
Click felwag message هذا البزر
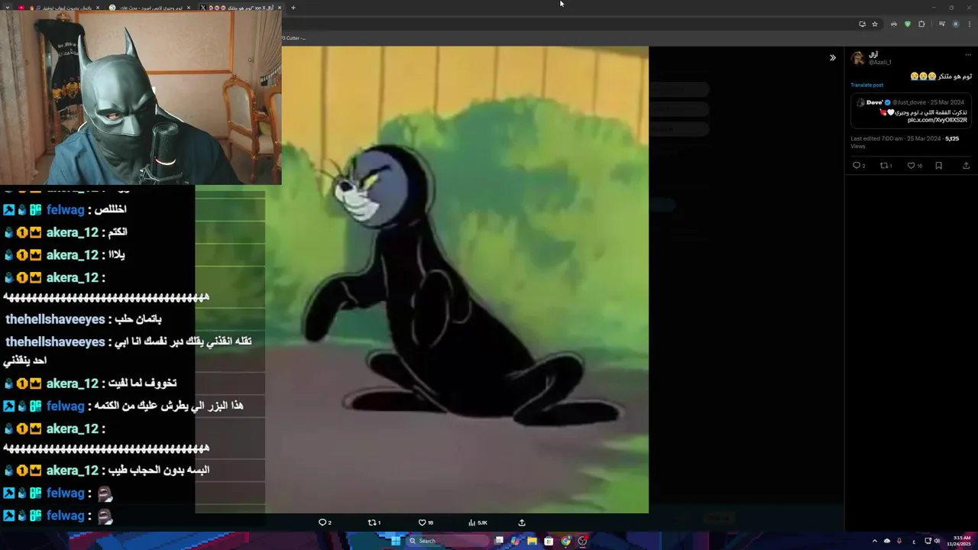[x=123, y=406]
